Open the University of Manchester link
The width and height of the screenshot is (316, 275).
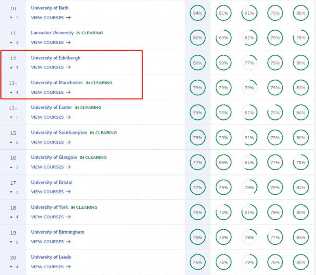point(57,83)
